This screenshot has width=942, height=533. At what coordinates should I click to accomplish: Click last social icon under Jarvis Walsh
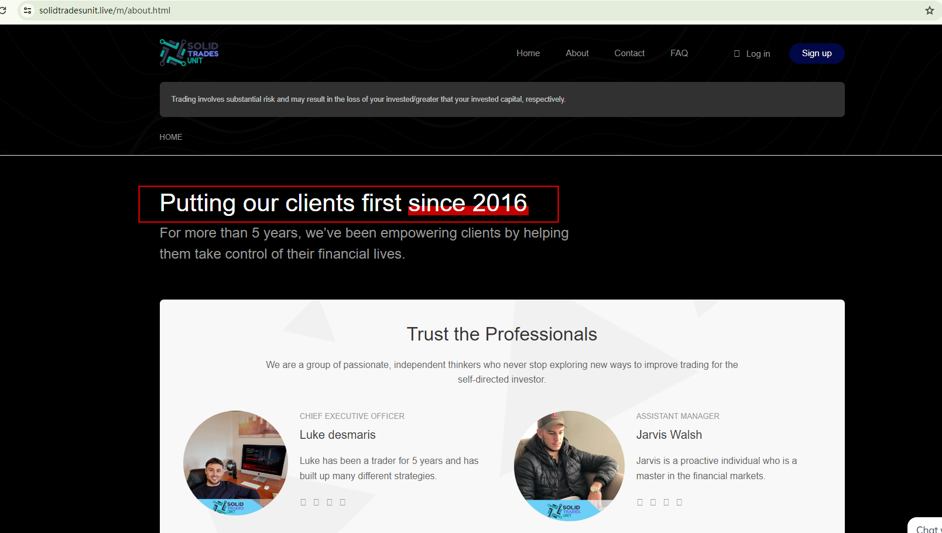pyautogui.click(x=679, y=502)
